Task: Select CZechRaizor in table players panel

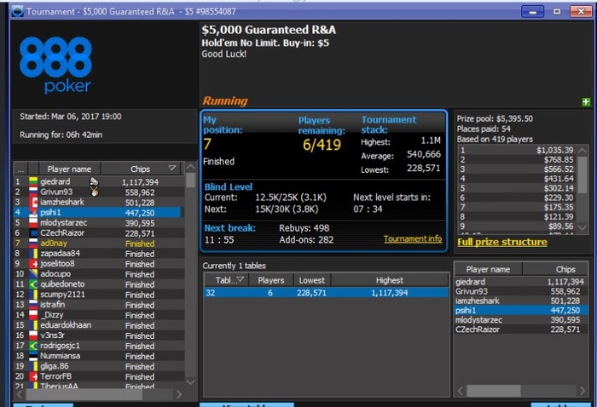Action: tap(521, 330)
